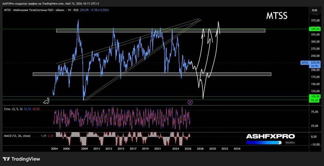The image size is (324, 166).
Task: Open the RUB currency selector
Action: [x=315, y=10]
